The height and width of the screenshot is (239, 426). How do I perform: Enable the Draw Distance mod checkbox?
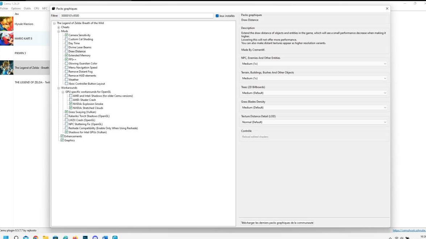(66, 51)
